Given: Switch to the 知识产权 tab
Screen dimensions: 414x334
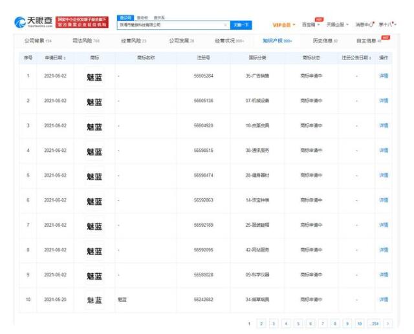Looking at the screenshot, I should [x=277, y=41].
